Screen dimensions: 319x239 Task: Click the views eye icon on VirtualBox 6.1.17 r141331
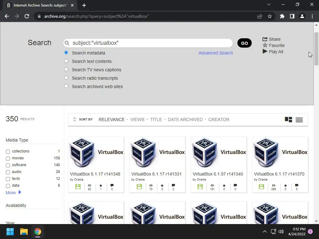(151, 185)
